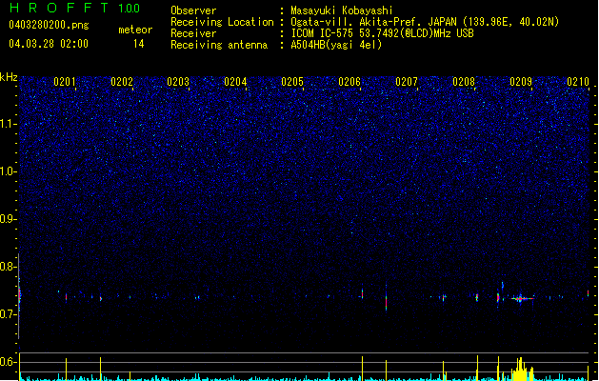This screenshot has height=381, width=599.
Task: Click the version number 1.0.0
Action: (x=130, y=9)
